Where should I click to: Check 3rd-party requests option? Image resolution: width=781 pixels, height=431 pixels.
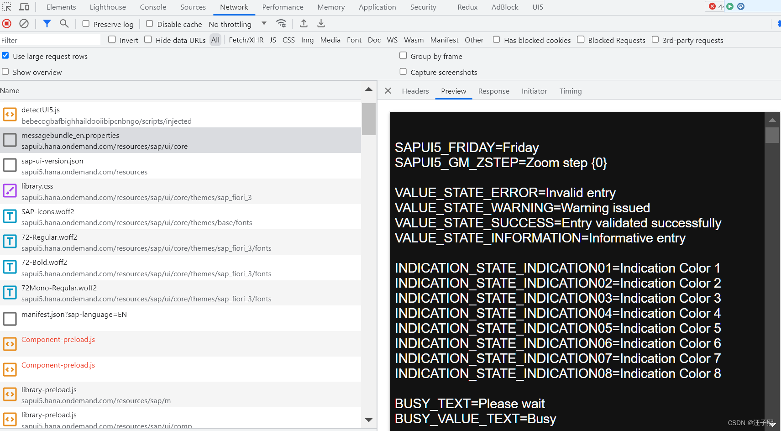[655, 40]
